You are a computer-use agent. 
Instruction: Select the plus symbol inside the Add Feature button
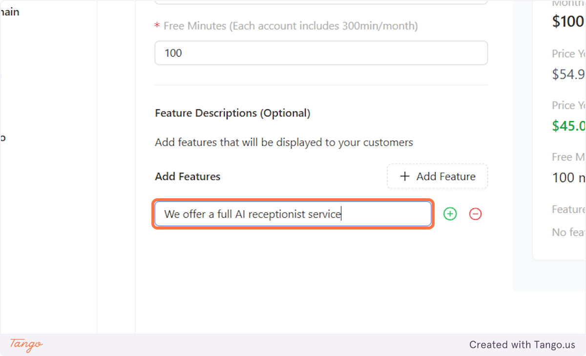(404, 176)
